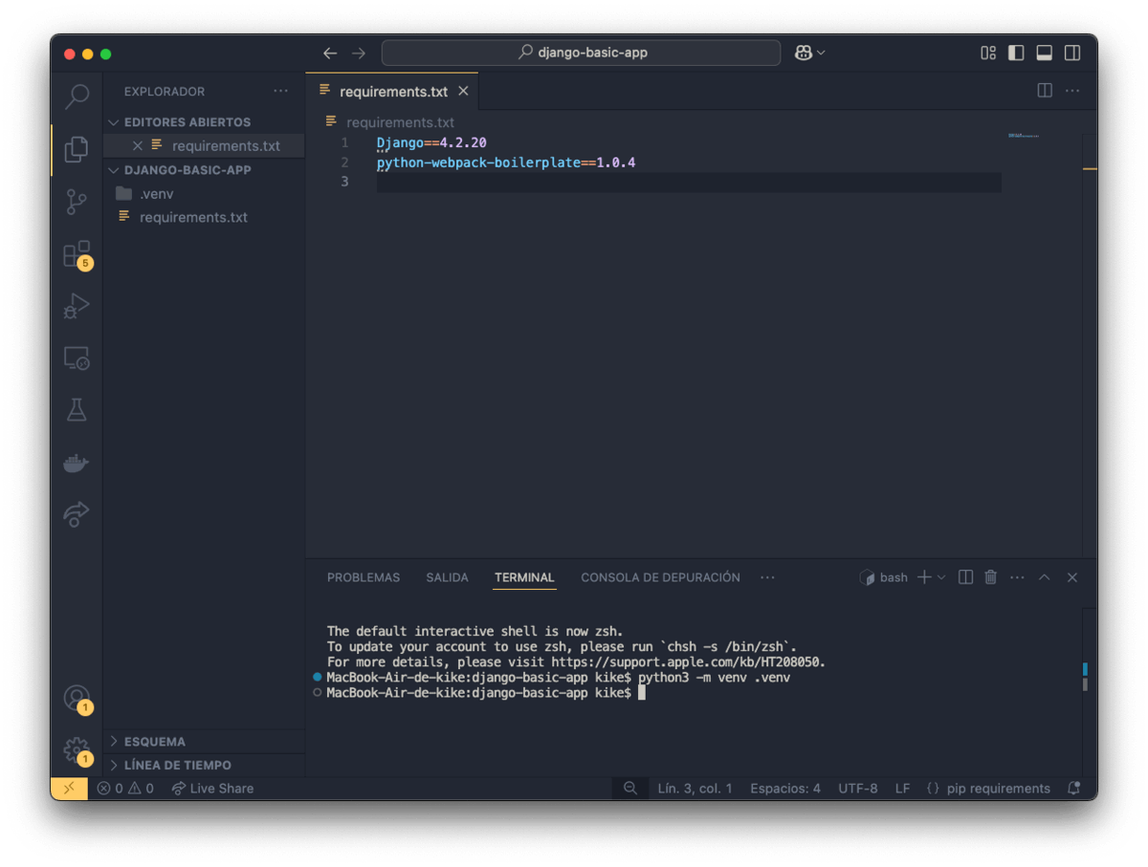This screenshot has width=1148, height=867.
Task: Open terminal launch profile dropdown
Action: (941, 577)
